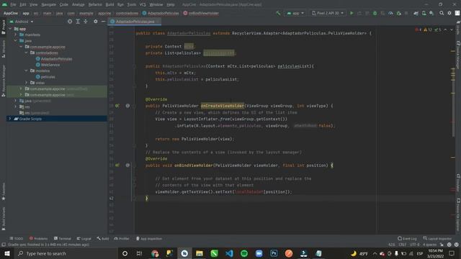461x259 pixels.
Task: Open Spotify from the taskbar
Action: (x=244, y=253)
